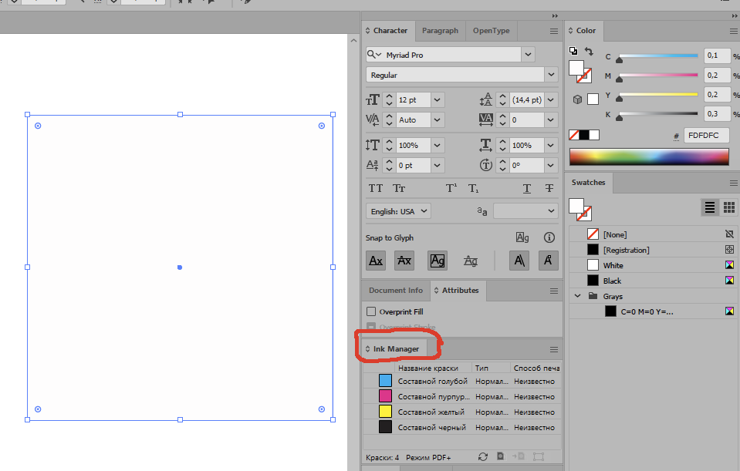This screenshot has height=471, width=740.
Task: Toggle All Caps in Character panel
Action: point(376,189)
